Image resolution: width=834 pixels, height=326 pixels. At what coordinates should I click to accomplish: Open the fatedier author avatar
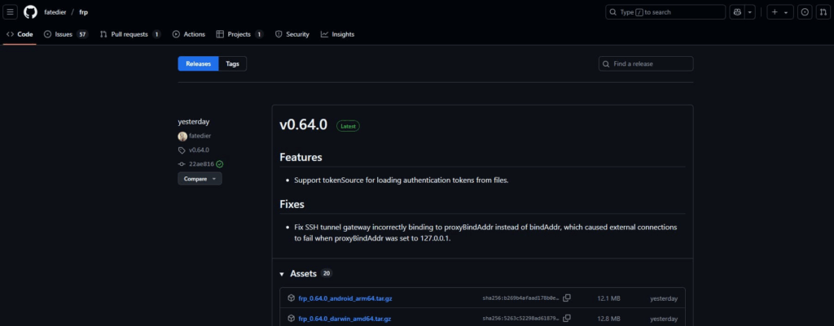click(182, 136)
